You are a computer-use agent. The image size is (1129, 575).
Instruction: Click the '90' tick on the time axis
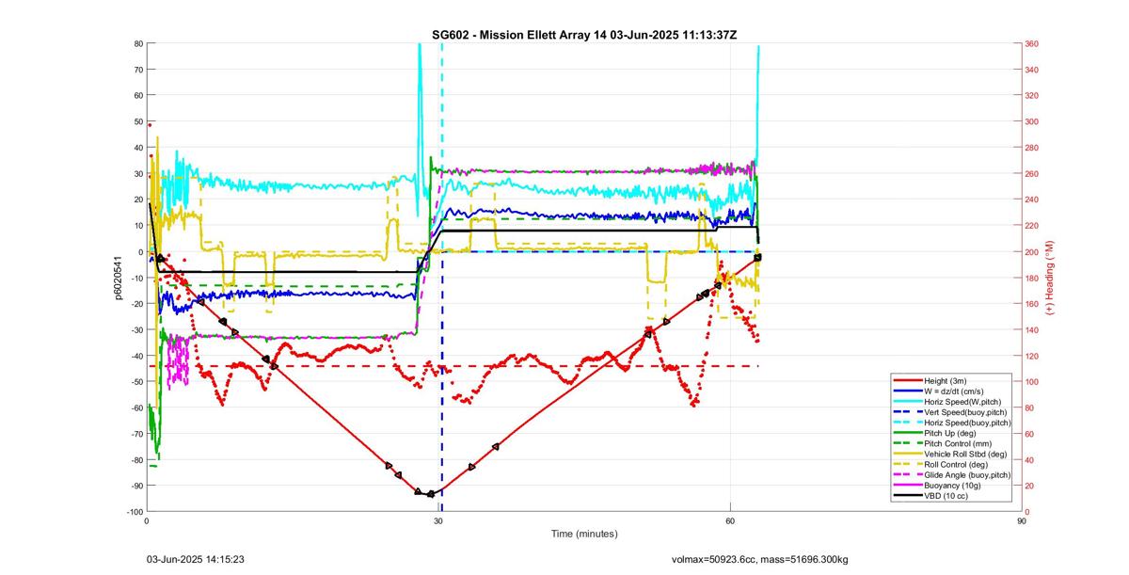tap(1022, 520)
